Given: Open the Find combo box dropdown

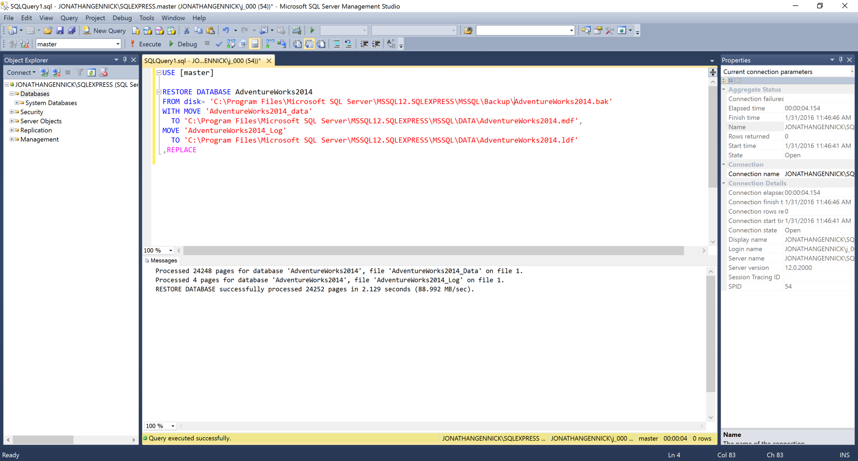Looking at the screenshot, I should pyautogui.click(x=571, y=31).
